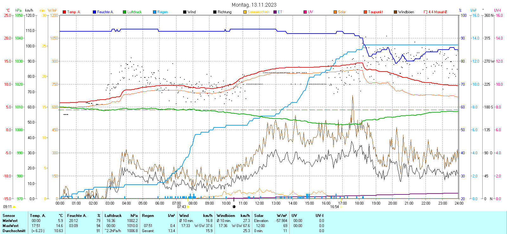
Task: Click the Durchschnitt row label
Action: pyautogui.click(x=14, y=231)
